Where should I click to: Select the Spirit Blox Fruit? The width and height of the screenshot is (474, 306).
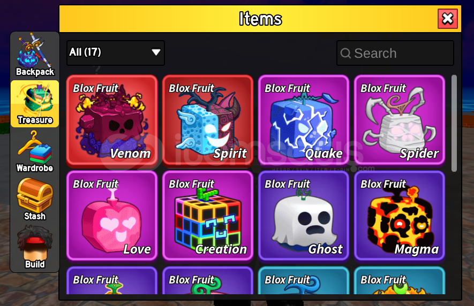pyautogui.click(x=208, y=120)
